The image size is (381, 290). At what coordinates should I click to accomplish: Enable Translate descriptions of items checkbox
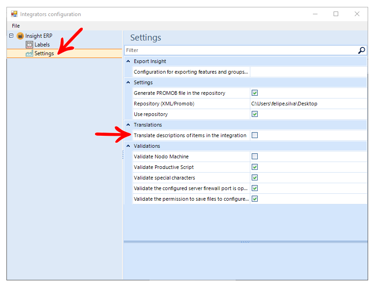pyautogui.click(x=254, y=135)
